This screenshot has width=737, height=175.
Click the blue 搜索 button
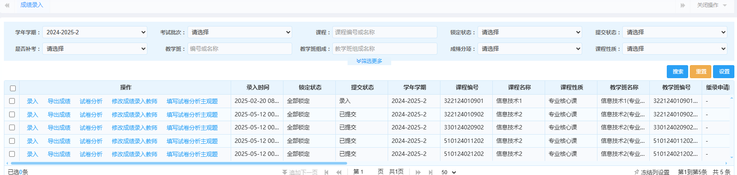pyautogui.click(x=677, y=72)
